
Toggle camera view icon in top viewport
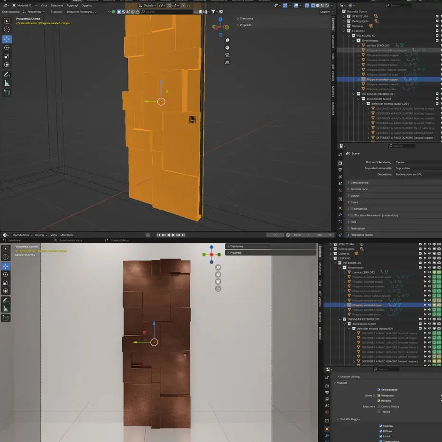coord(227,55)
